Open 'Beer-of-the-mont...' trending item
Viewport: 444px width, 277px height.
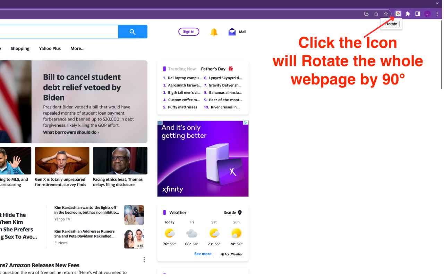tap(226, 100)
